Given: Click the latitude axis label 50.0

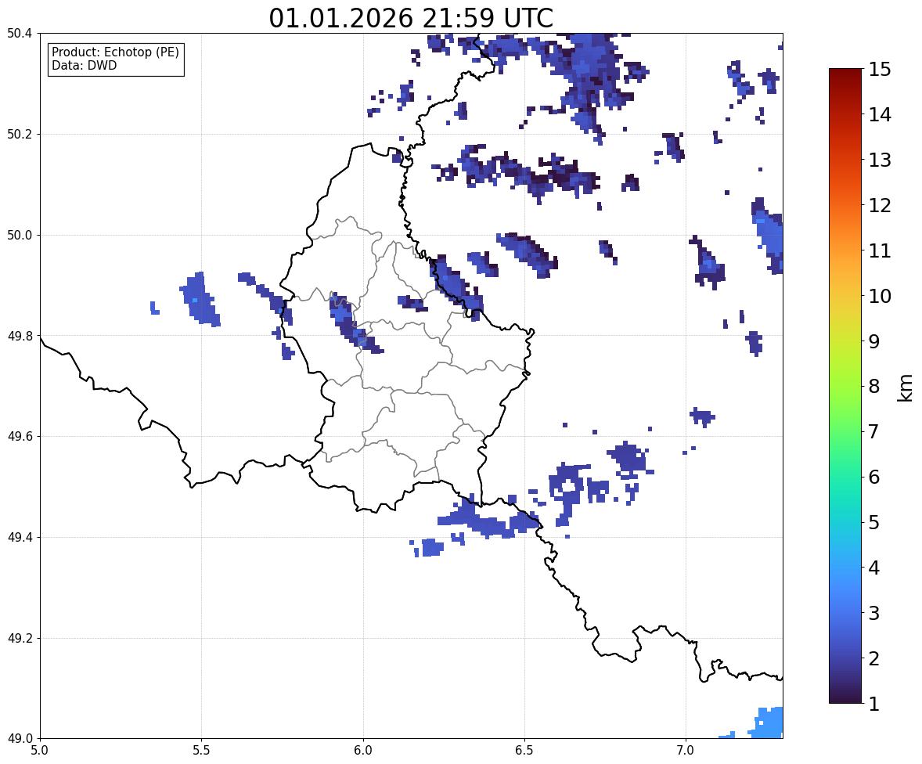Looking at the screenshot, I should pyautogui.click(x=20, y=236).
